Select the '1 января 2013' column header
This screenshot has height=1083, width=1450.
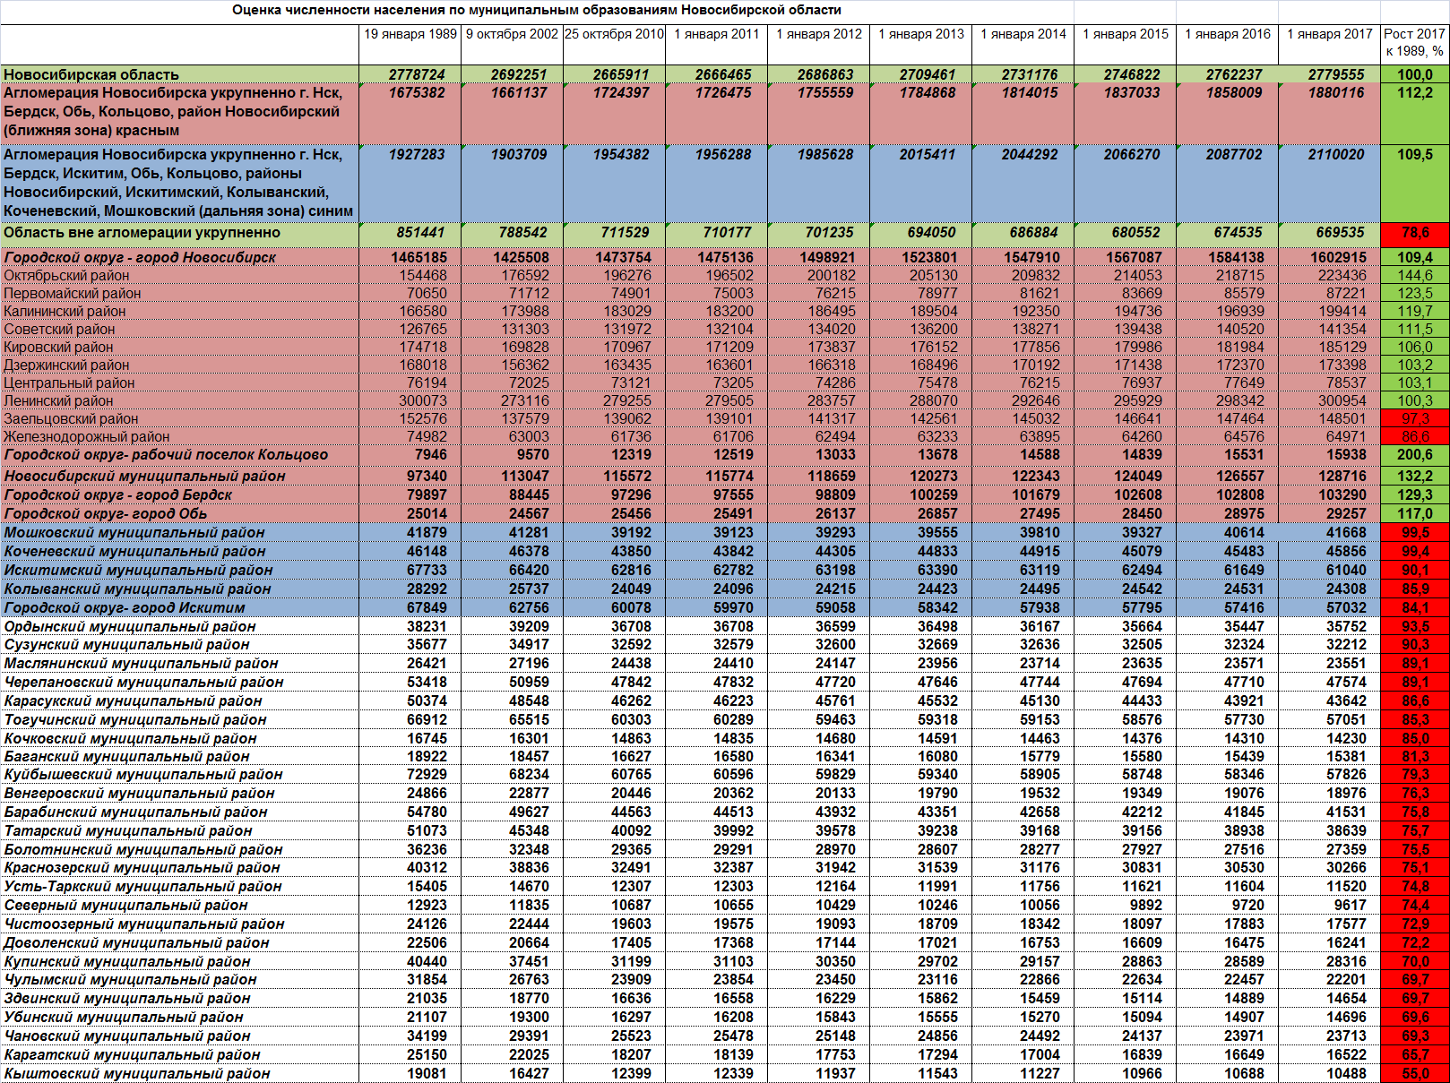tap(921, 34)
